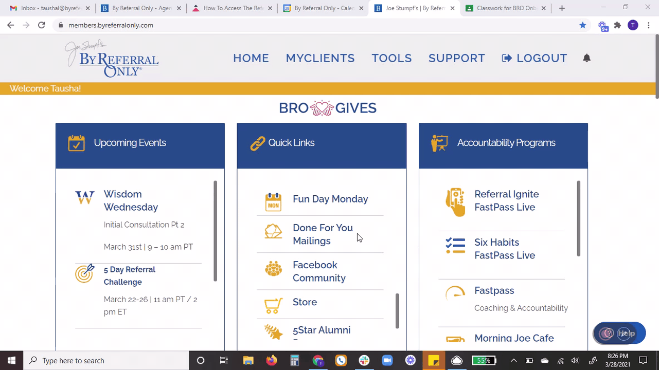Click the 5Star Alumni star icon
Screen dimensions: 659x370
click(x=273, y=332)
